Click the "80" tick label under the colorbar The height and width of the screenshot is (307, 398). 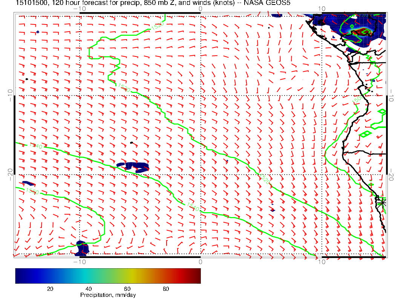click(166, 289)
